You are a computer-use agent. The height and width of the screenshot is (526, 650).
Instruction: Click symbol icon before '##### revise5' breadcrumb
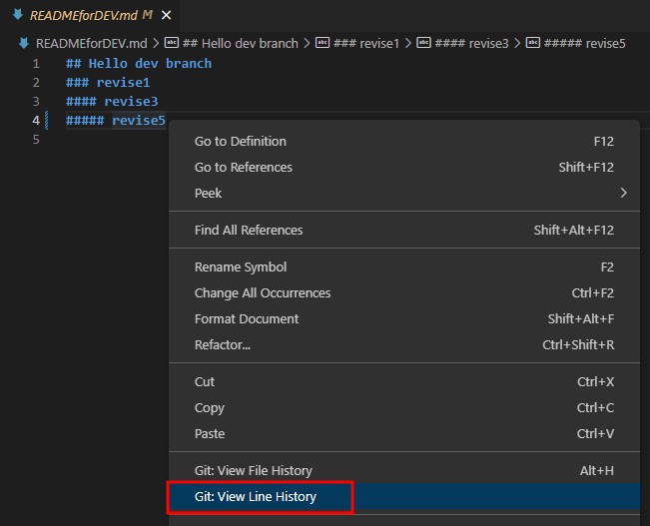(x=533, y=43)
